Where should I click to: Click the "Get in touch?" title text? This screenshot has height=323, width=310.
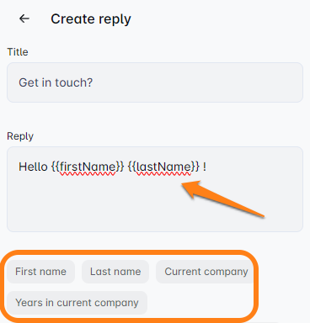(56, 82)
